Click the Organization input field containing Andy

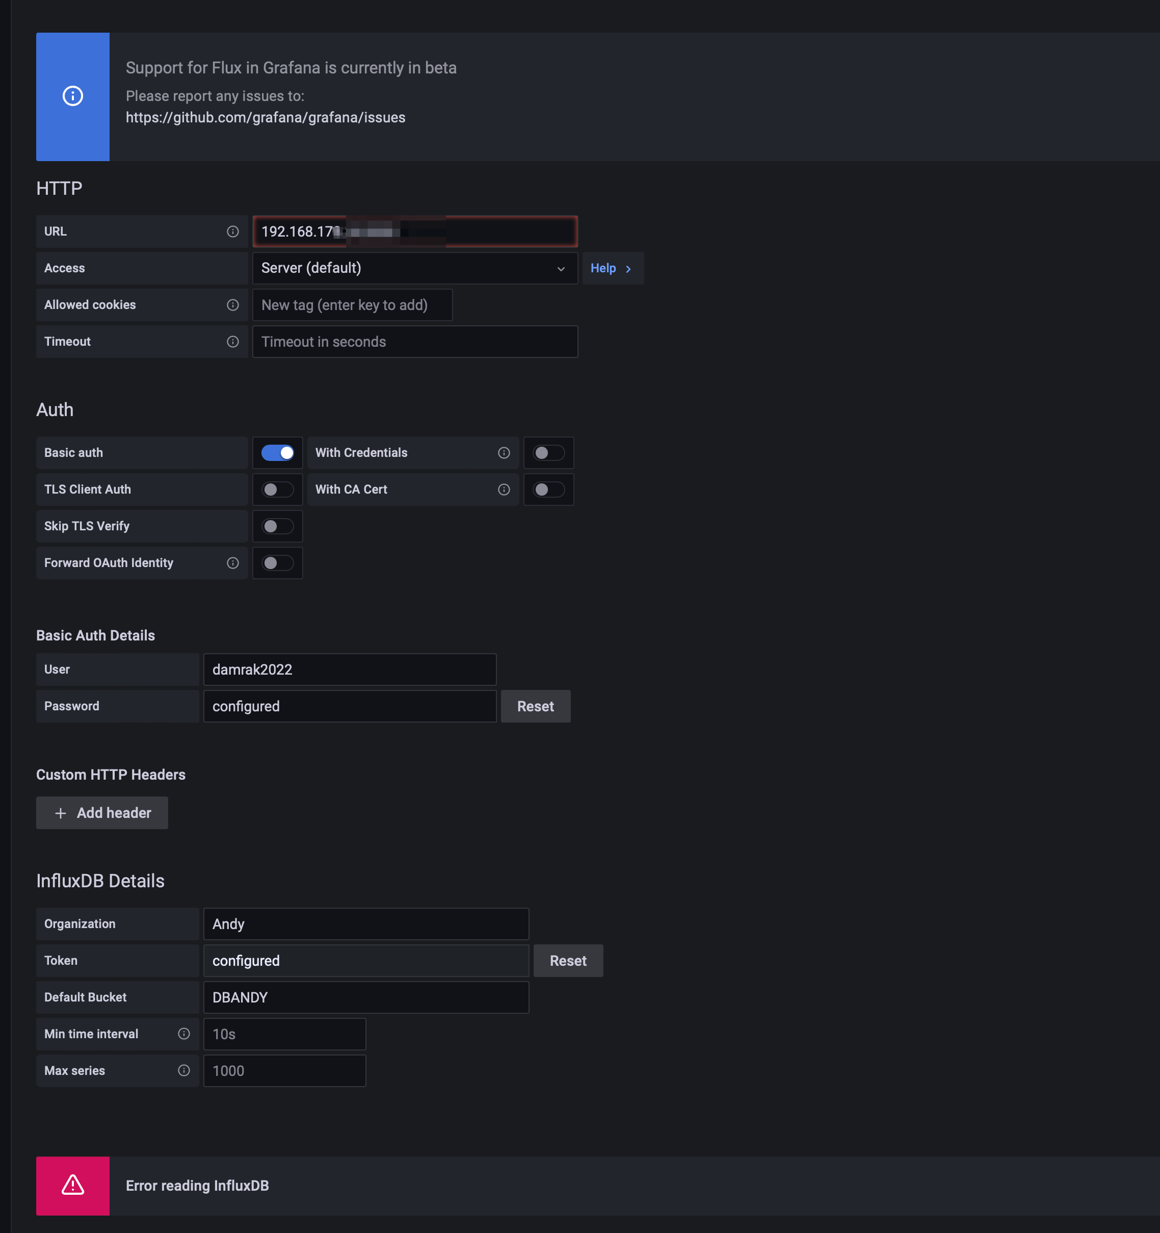click(366, 923)
